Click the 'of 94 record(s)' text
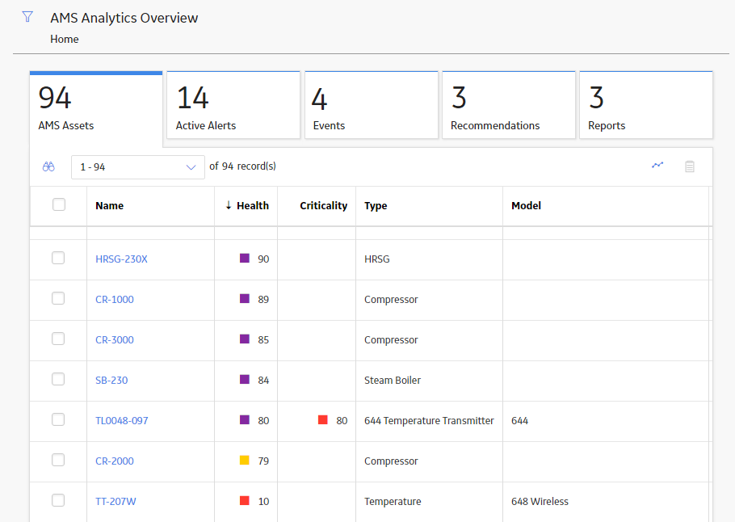This screenshot has height=522, width=735. pyautogui.click(x=242, y=166)
